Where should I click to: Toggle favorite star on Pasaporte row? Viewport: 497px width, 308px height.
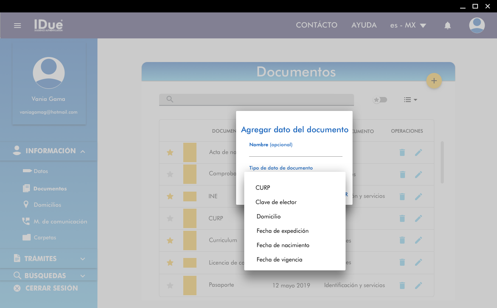tap(170, 286)
